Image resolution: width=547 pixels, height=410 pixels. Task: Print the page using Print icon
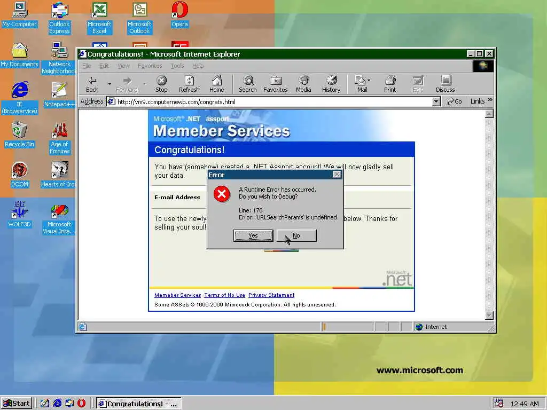[x=390, y=84]
